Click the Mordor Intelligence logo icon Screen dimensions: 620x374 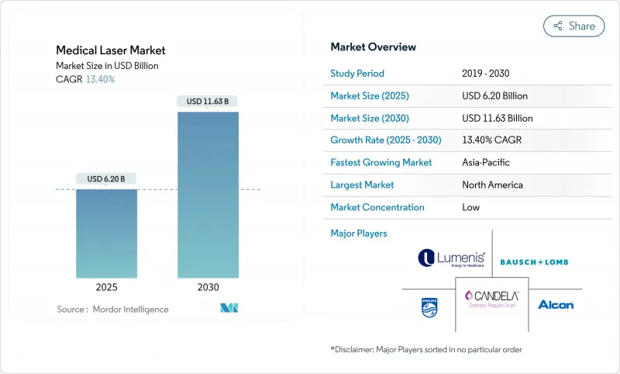click(229, 308)
